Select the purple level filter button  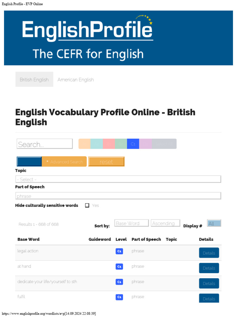[145, 144]
